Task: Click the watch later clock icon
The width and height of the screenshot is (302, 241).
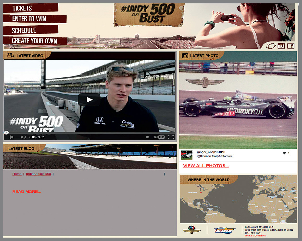Action: 148,137
